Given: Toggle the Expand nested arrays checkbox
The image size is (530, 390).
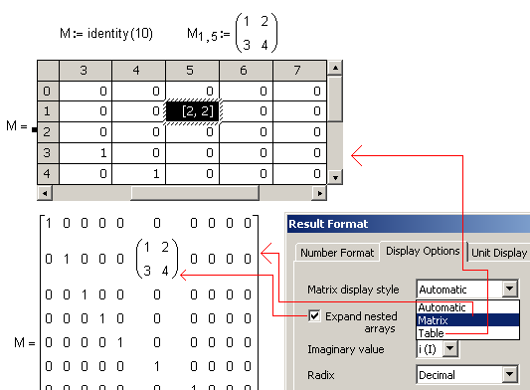Looking at the screenshot, I should point(314,316).
